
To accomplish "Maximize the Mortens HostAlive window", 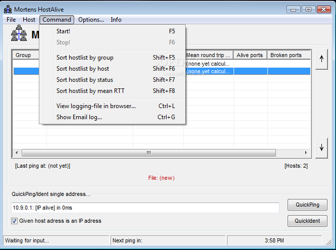I will (x=308, y=10).
